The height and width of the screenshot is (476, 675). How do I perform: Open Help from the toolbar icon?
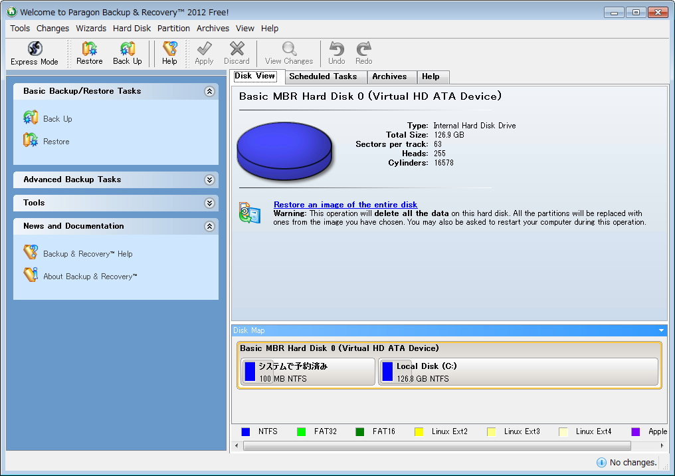point(169,49)
